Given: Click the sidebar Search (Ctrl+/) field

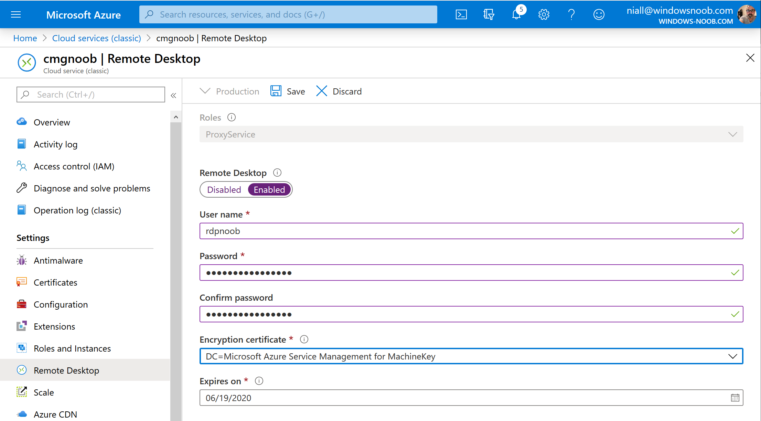Looking at the screenshot, I should pos(91,95).
